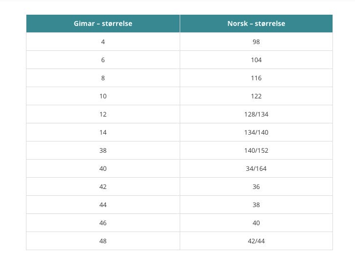Choose the Norwegian size 122 cell
The image size is (355, 257).
point(256,96)
